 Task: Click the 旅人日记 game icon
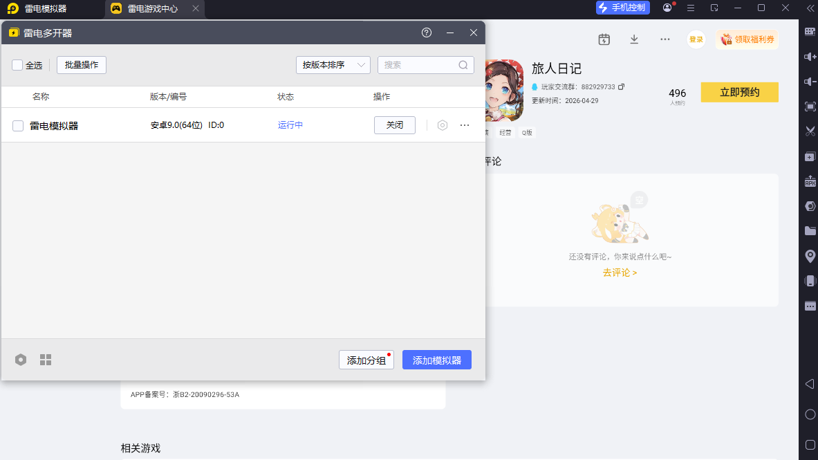pos(505,91)
